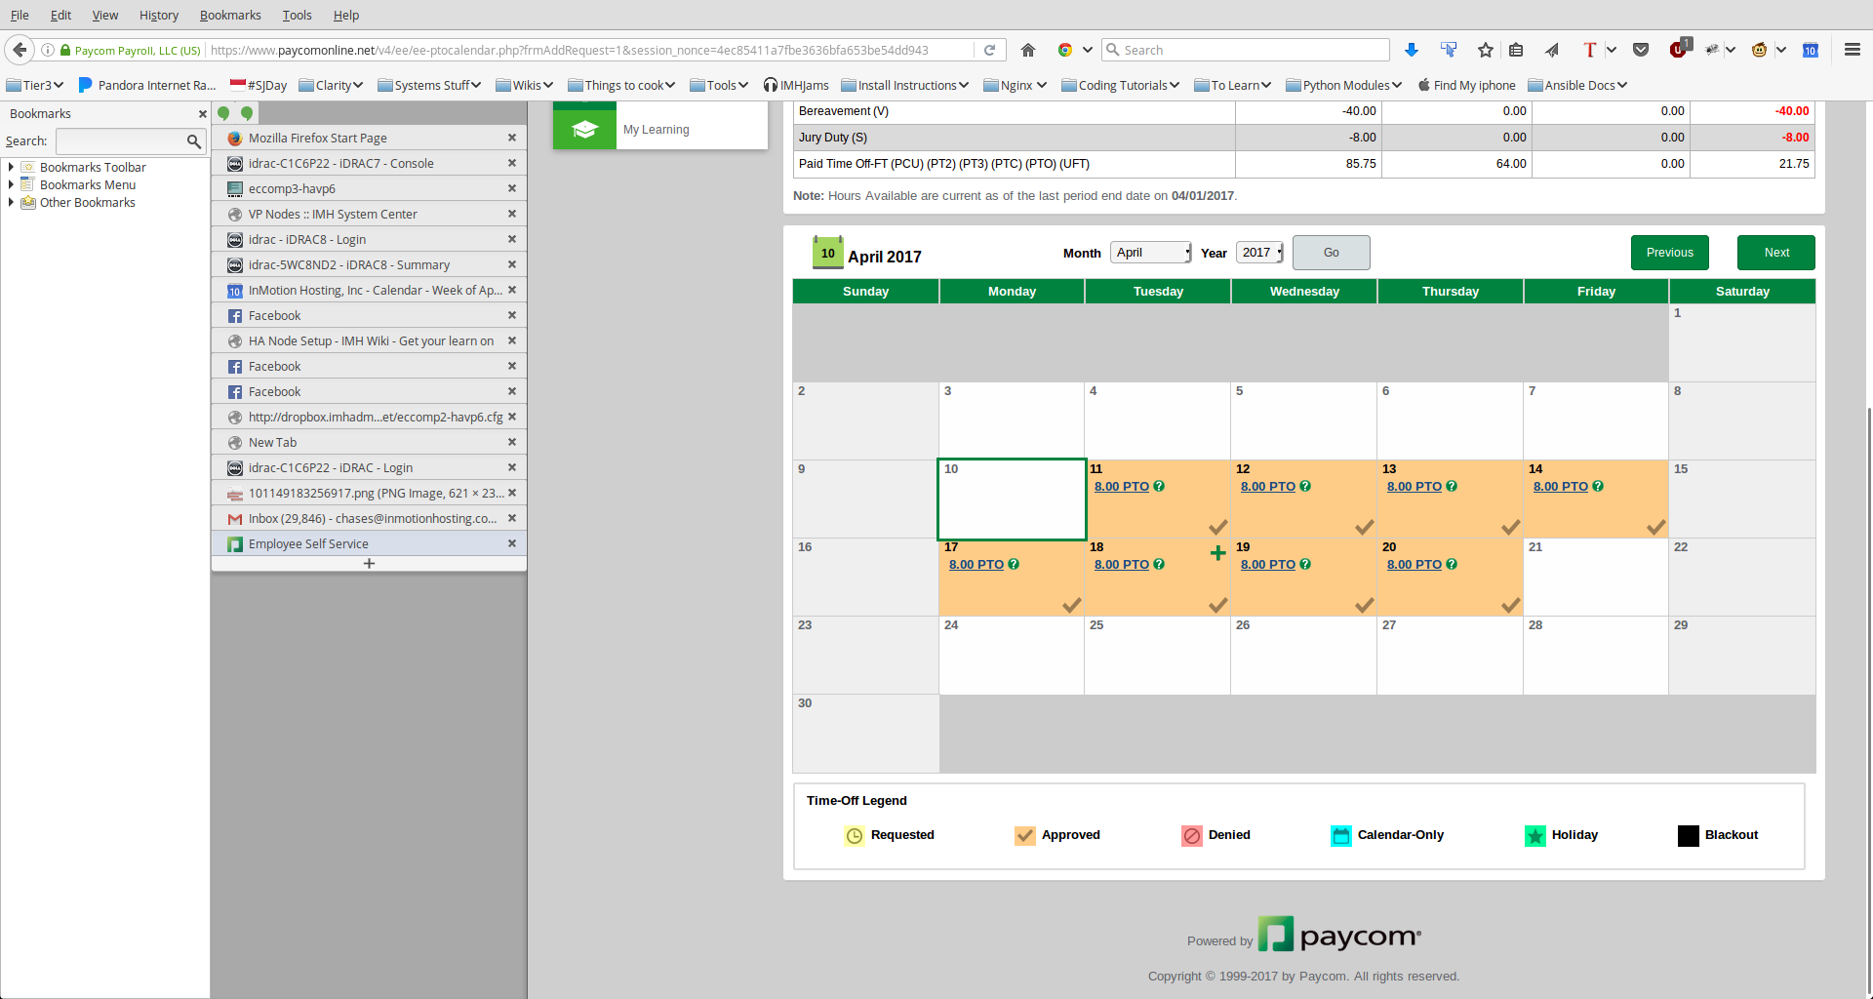Click the Go button
The image size is (1873, 999).
point(1331,253)
